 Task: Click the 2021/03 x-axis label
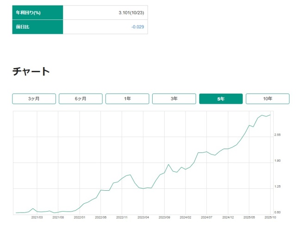pos(37,217)
